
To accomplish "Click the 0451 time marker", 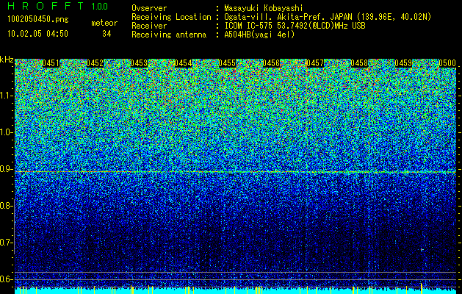I will pos(51,63).
